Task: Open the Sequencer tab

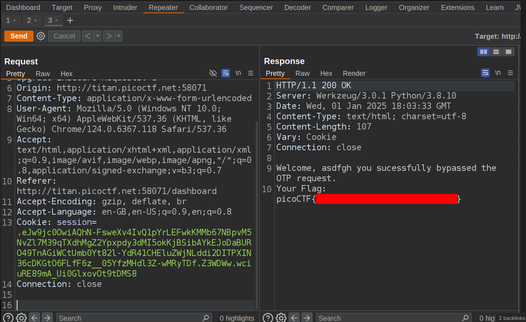Action: pos(256,7)
